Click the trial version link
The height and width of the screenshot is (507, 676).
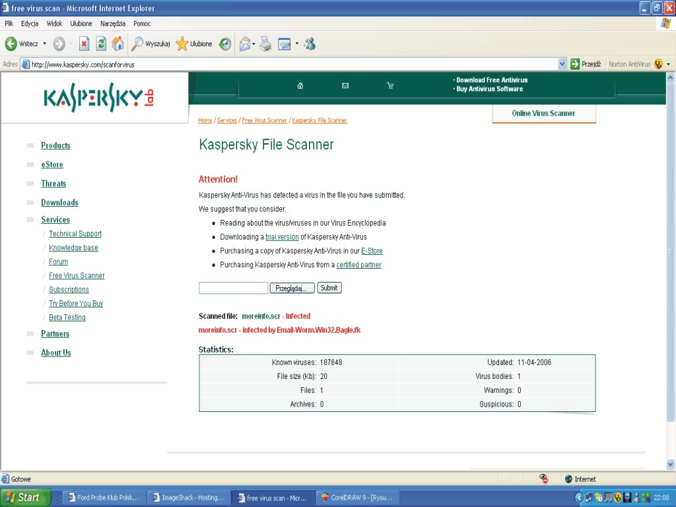pyautogui.click(x=282, y=237)
